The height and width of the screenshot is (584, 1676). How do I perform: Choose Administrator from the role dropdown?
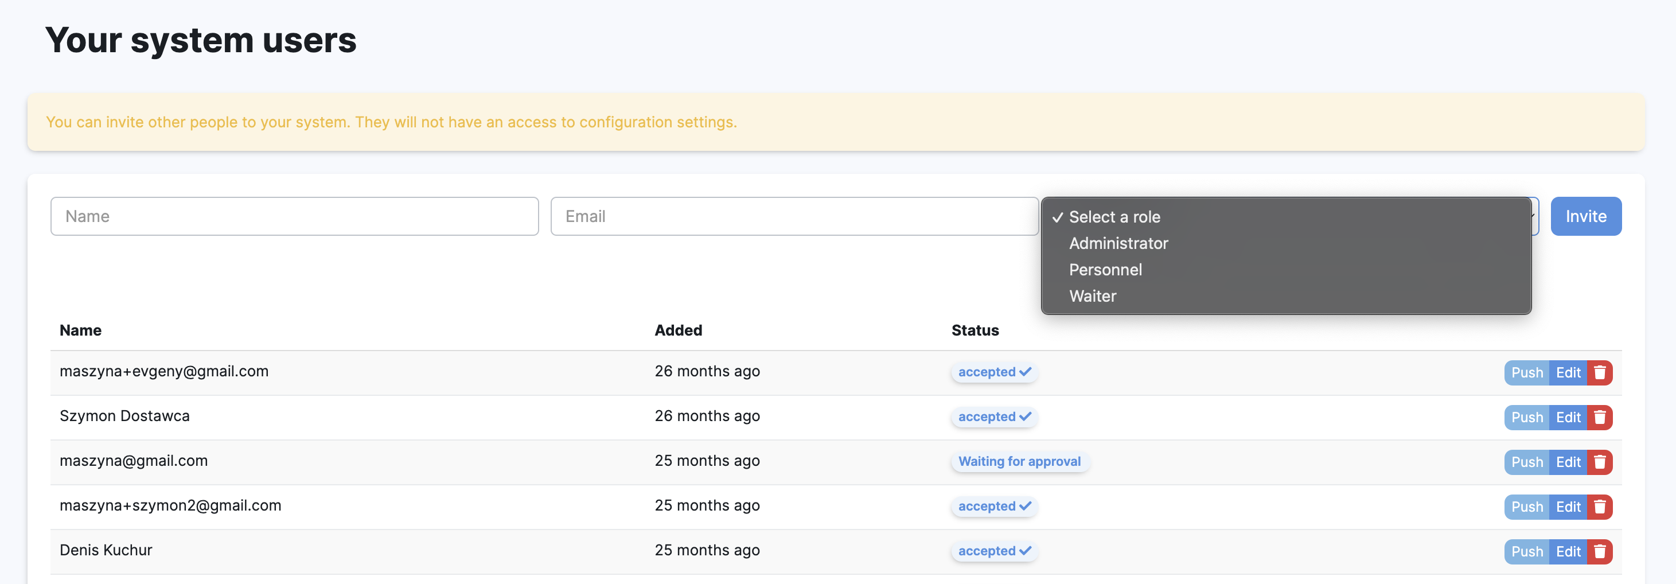1118,243
